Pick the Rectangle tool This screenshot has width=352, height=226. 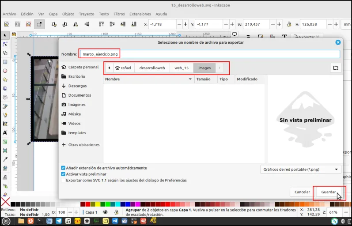coord(5,62)
